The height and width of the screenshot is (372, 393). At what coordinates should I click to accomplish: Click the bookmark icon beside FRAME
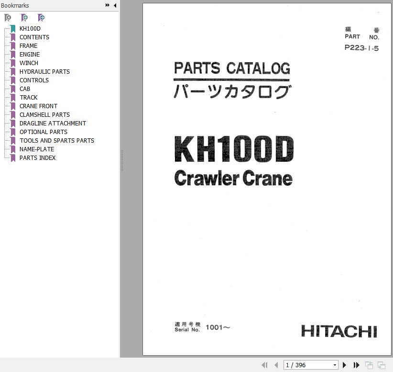coord(13,45)
